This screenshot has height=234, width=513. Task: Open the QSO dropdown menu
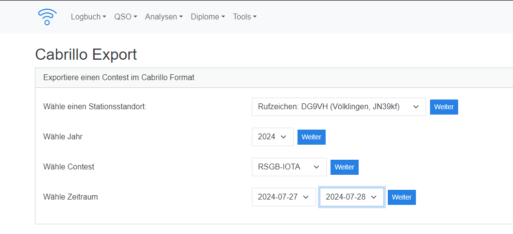point(126,17)
